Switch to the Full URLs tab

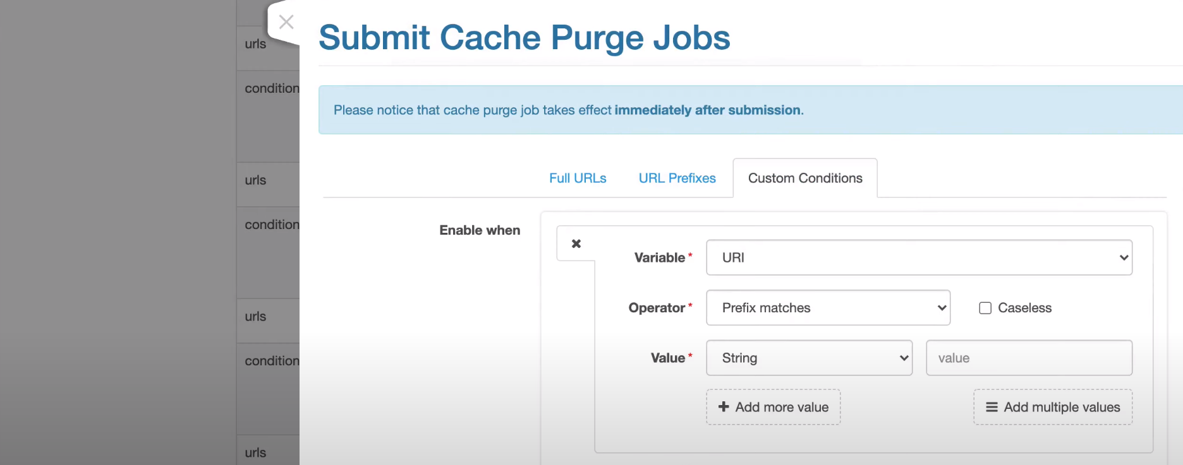[577, 179]
